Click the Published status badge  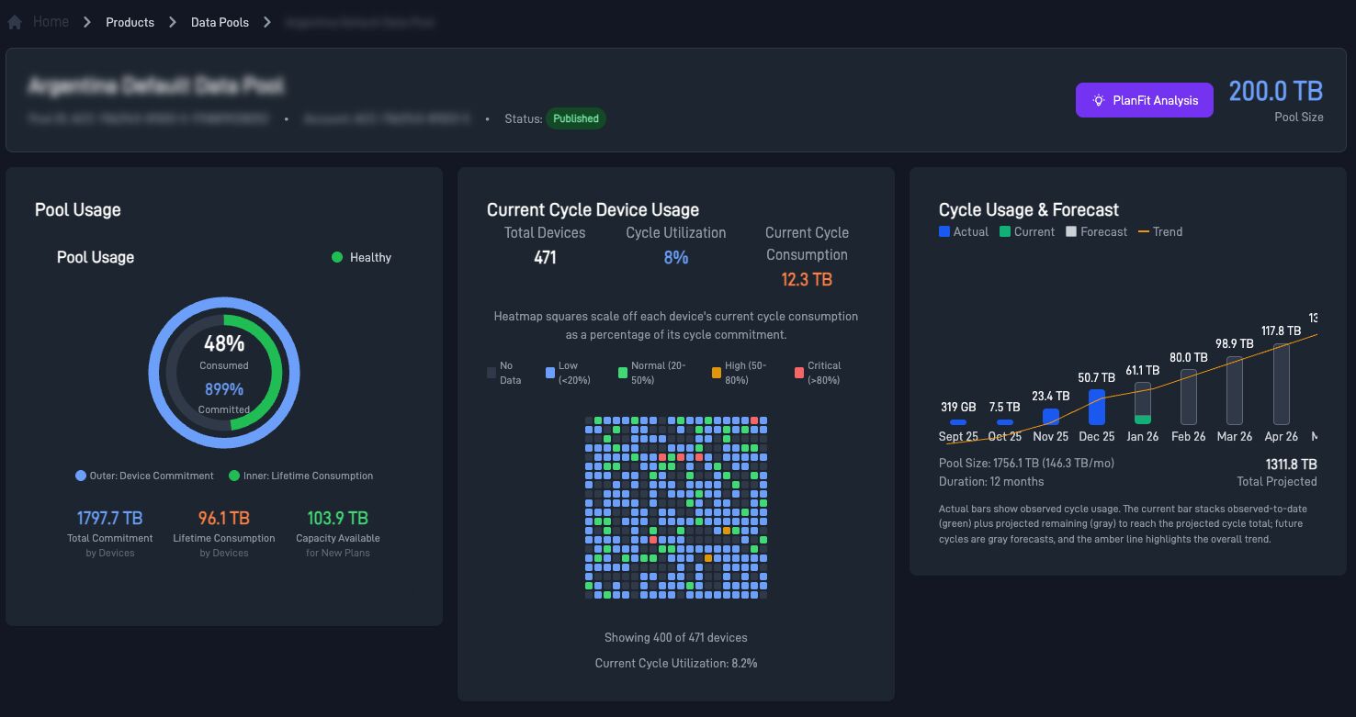[x=576, y=118]
